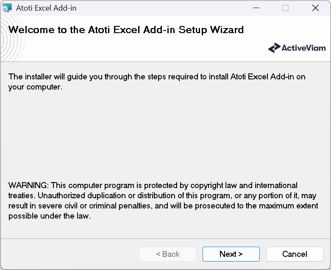
Task: Click the copyright warning paragraph
Action: (162, 201)
